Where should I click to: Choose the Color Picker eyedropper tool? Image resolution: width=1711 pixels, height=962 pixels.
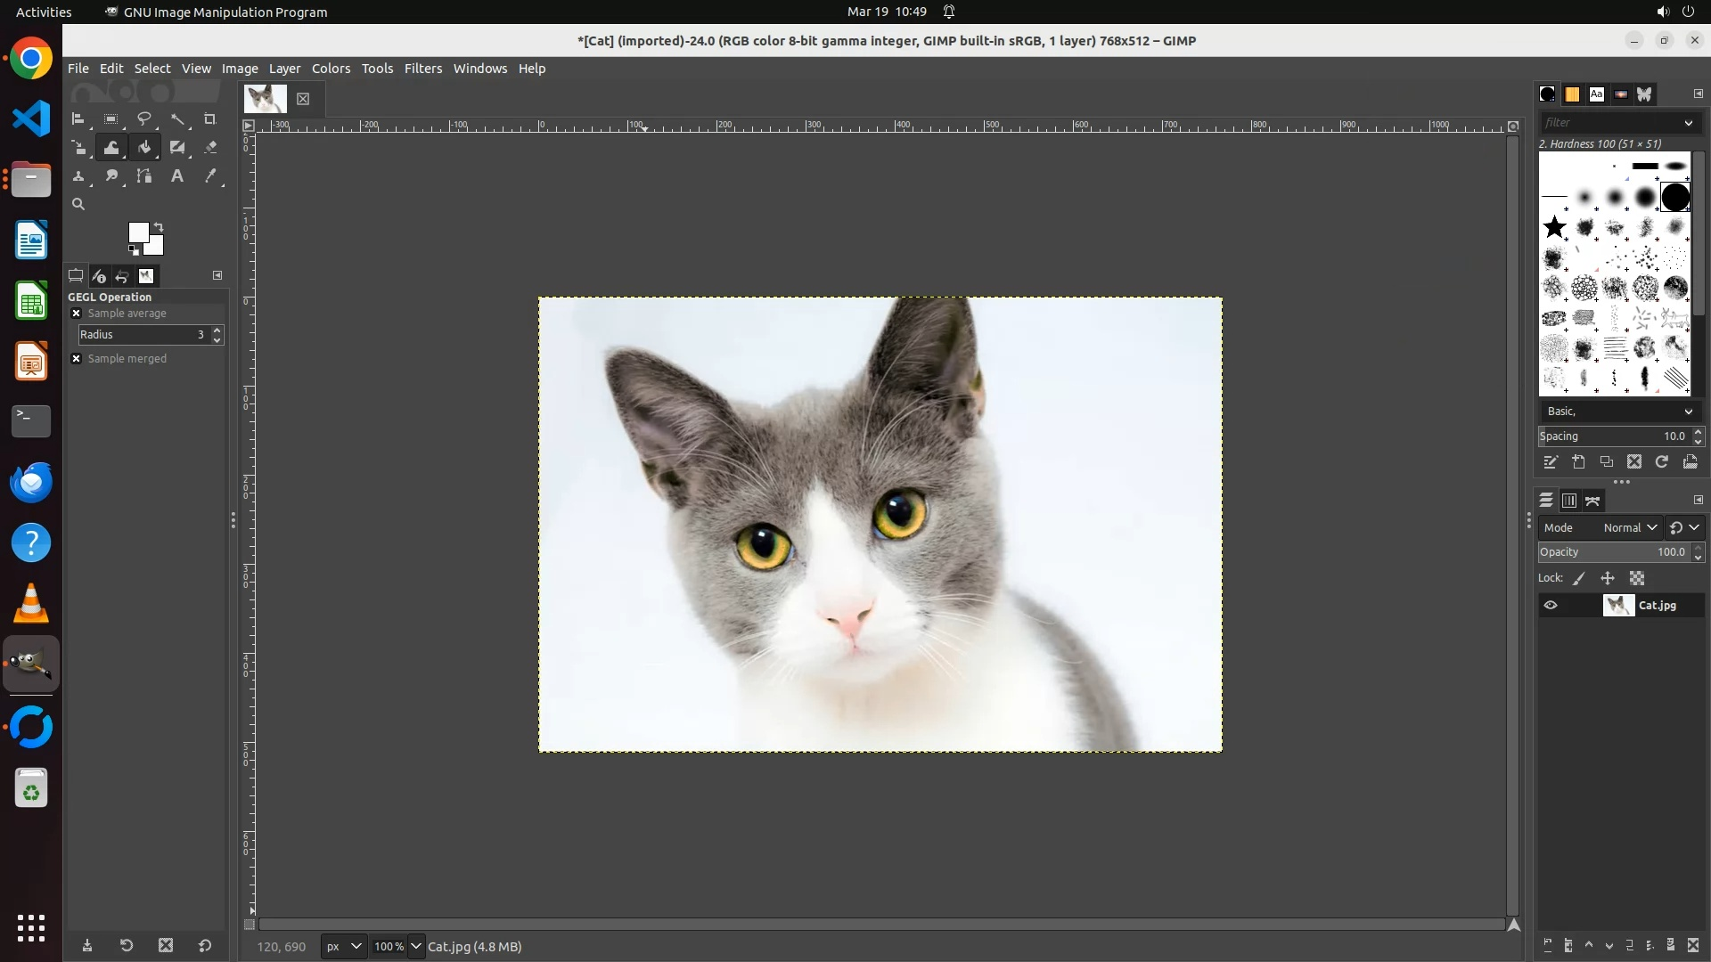point(210,176)
